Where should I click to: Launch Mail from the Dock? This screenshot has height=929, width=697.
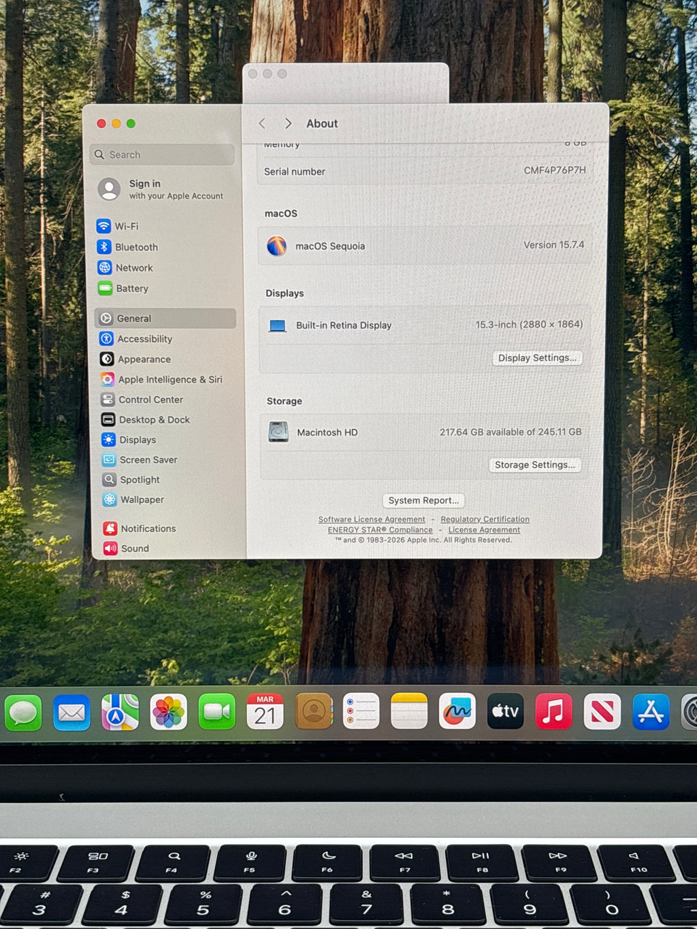pyautogui.click(x=71, y=713)
